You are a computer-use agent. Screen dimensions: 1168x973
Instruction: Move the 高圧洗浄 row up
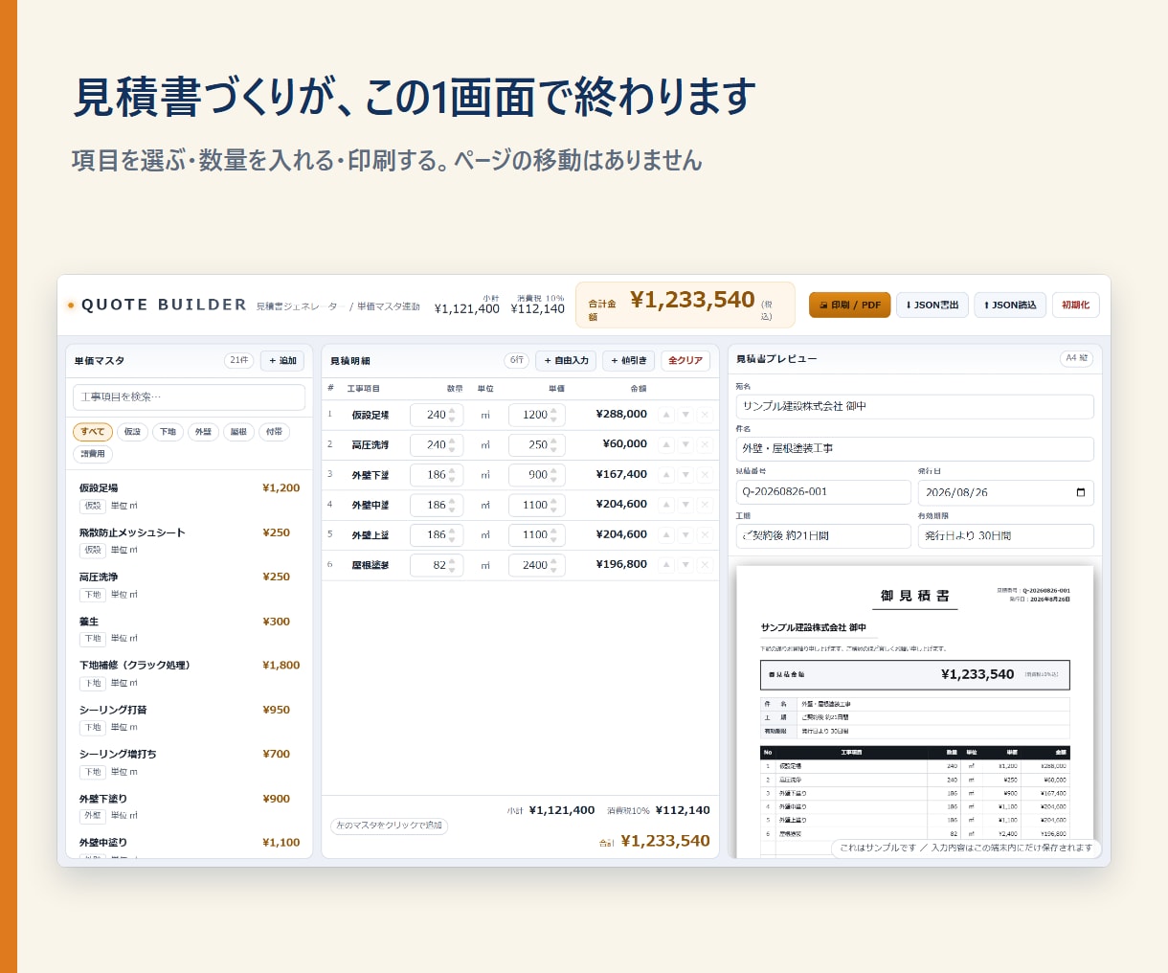pyautogui.click(x=666, y=444)
